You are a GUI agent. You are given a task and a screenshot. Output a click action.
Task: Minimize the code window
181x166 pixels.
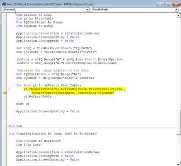[x=160, y=4]
